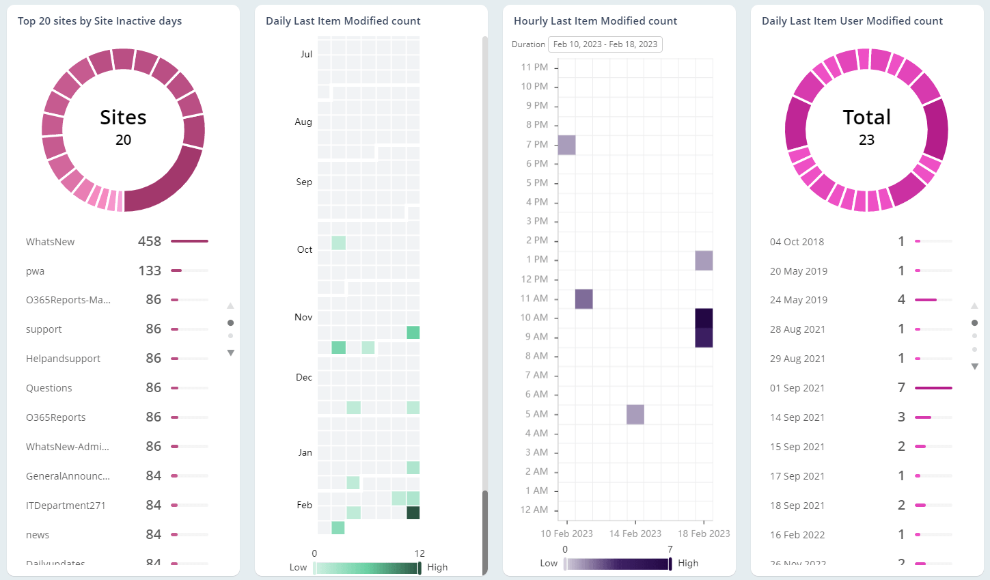Click the daily heatmap vertical scrollbar thumb
This screenshot has width=990, height=580.
pyautogui.click(x=485, y=531)
